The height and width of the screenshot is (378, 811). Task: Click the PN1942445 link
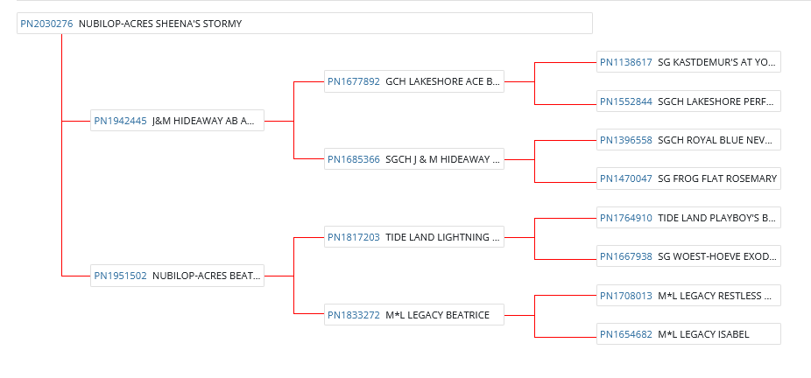coord(120,121)
